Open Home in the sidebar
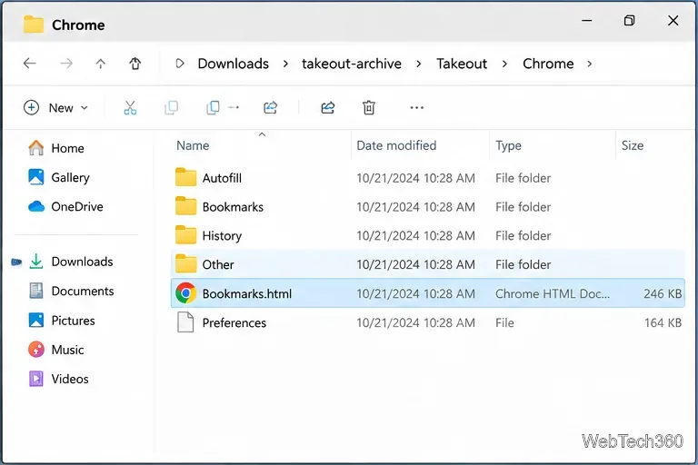 pyautogui.click(x=56, y=148)
